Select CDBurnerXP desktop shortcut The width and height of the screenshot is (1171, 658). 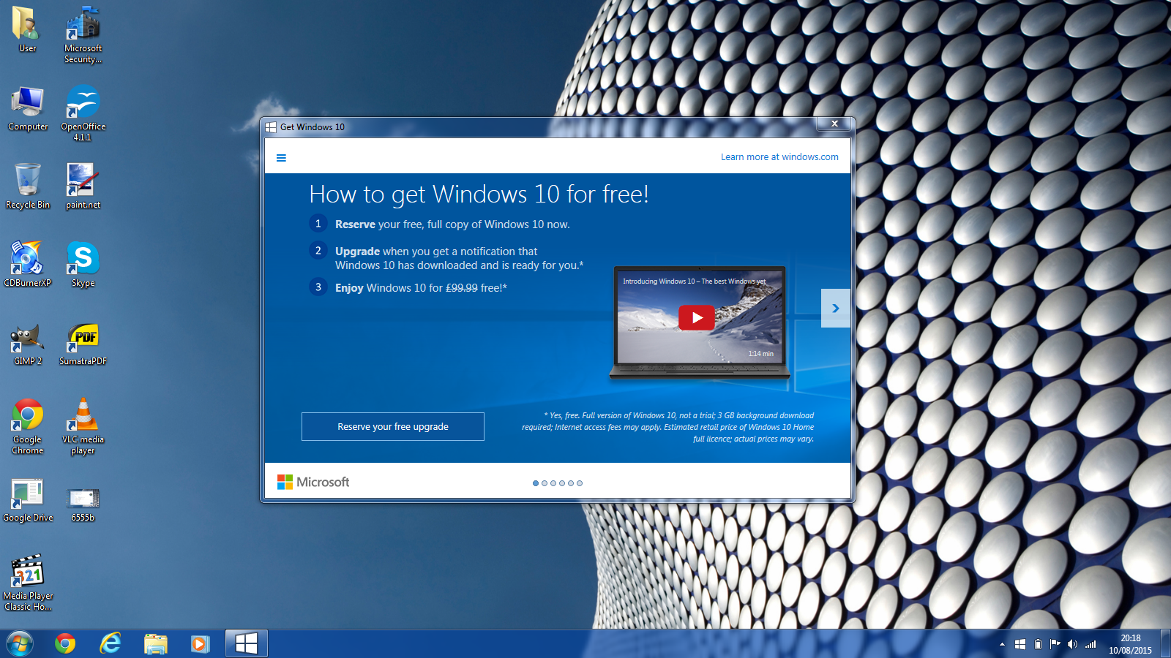28,265
